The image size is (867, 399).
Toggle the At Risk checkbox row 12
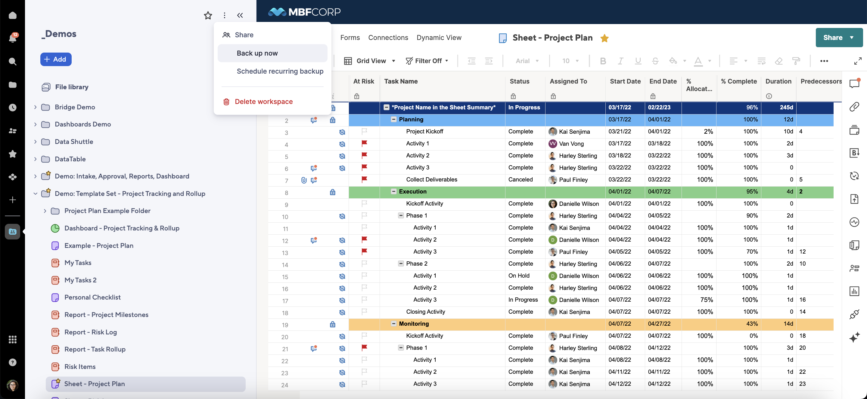tap(365, 239)
